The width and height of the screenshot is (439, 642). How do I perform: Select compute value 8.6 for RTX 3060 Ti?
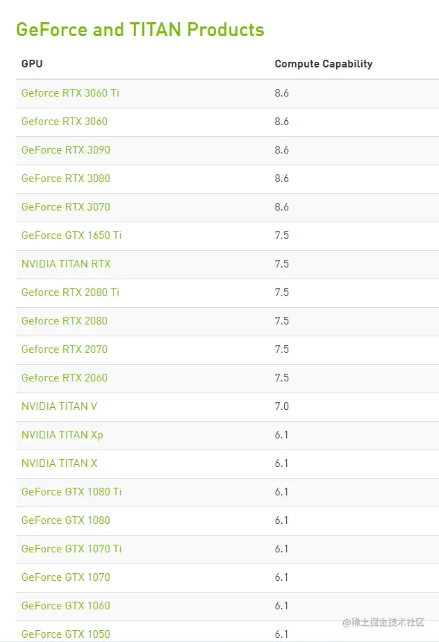point(282,93)
